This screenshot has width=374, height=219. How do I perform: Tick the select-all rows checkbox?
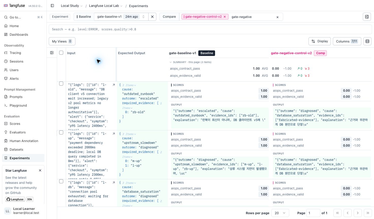coord(61,53)
